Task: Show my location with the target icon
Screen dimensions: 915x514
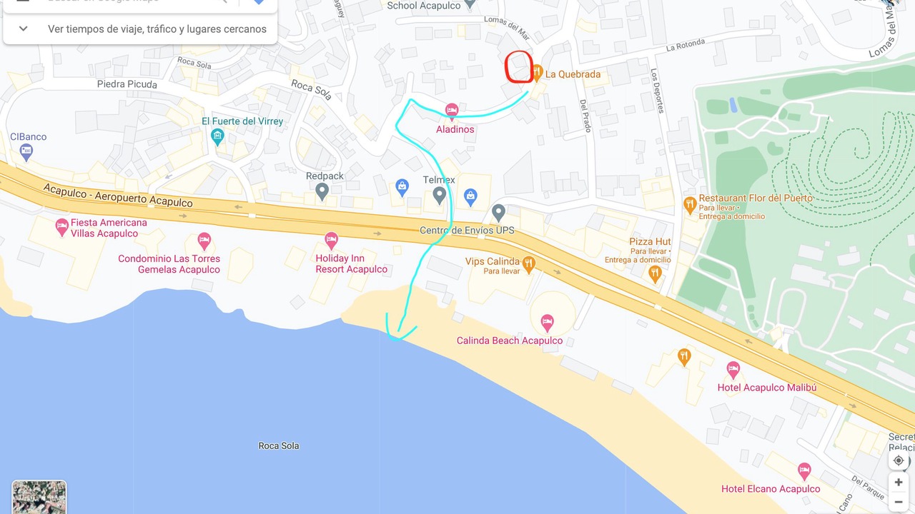Action: pyautogui.click(x=899, y=460)
